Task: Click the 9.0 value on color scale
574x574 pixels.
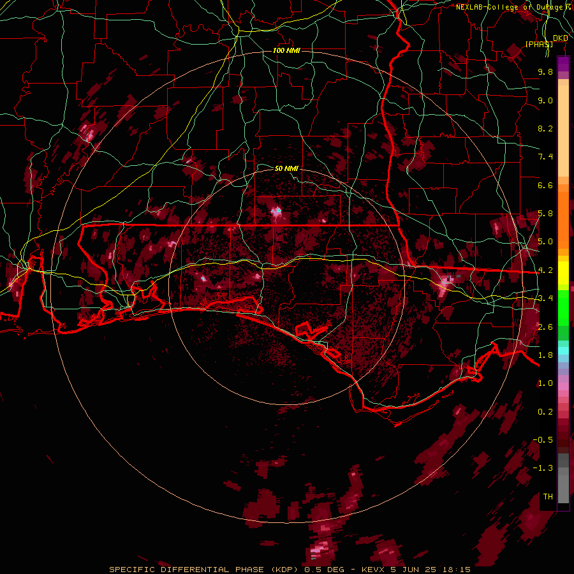Action: pyautogui.click(x=545, y=100)
